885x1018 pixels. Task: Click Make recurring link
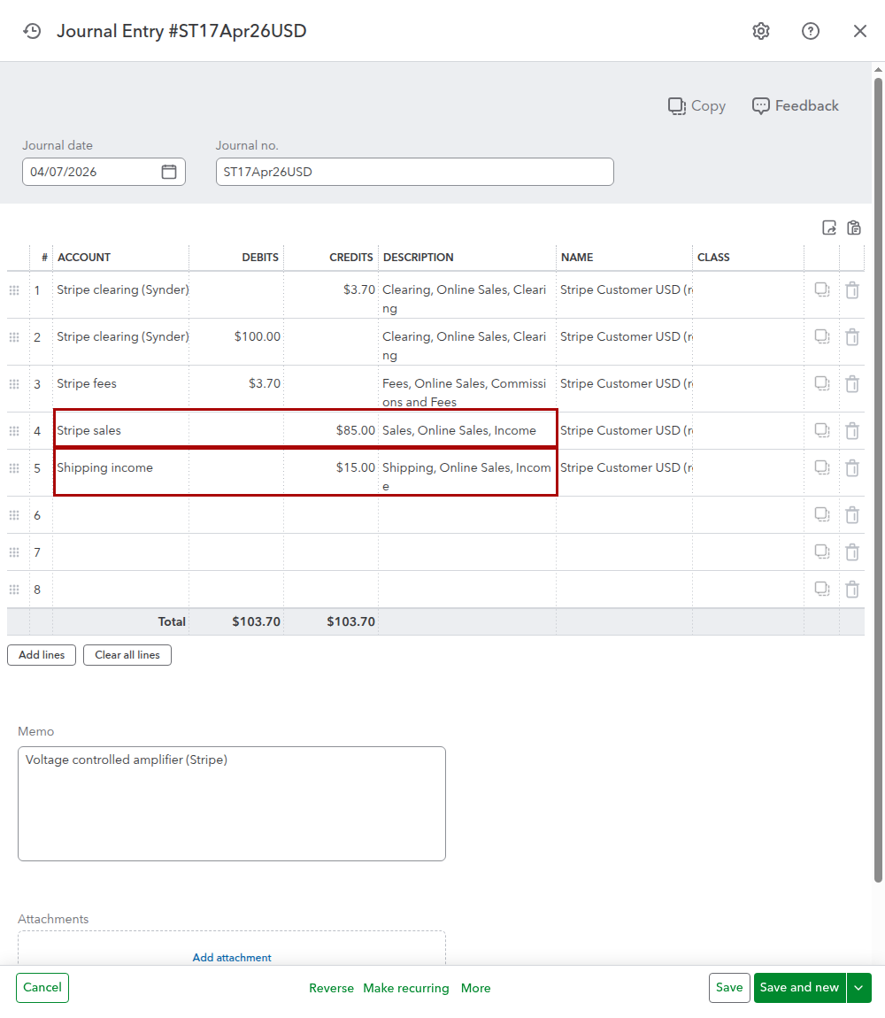click(x=406, y=988)
